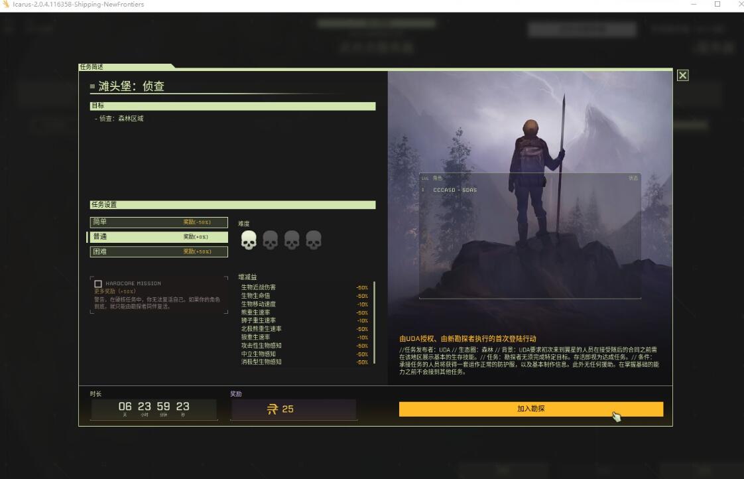
Task: Click the 奖励 reward label at bottom
Action: 236,394
